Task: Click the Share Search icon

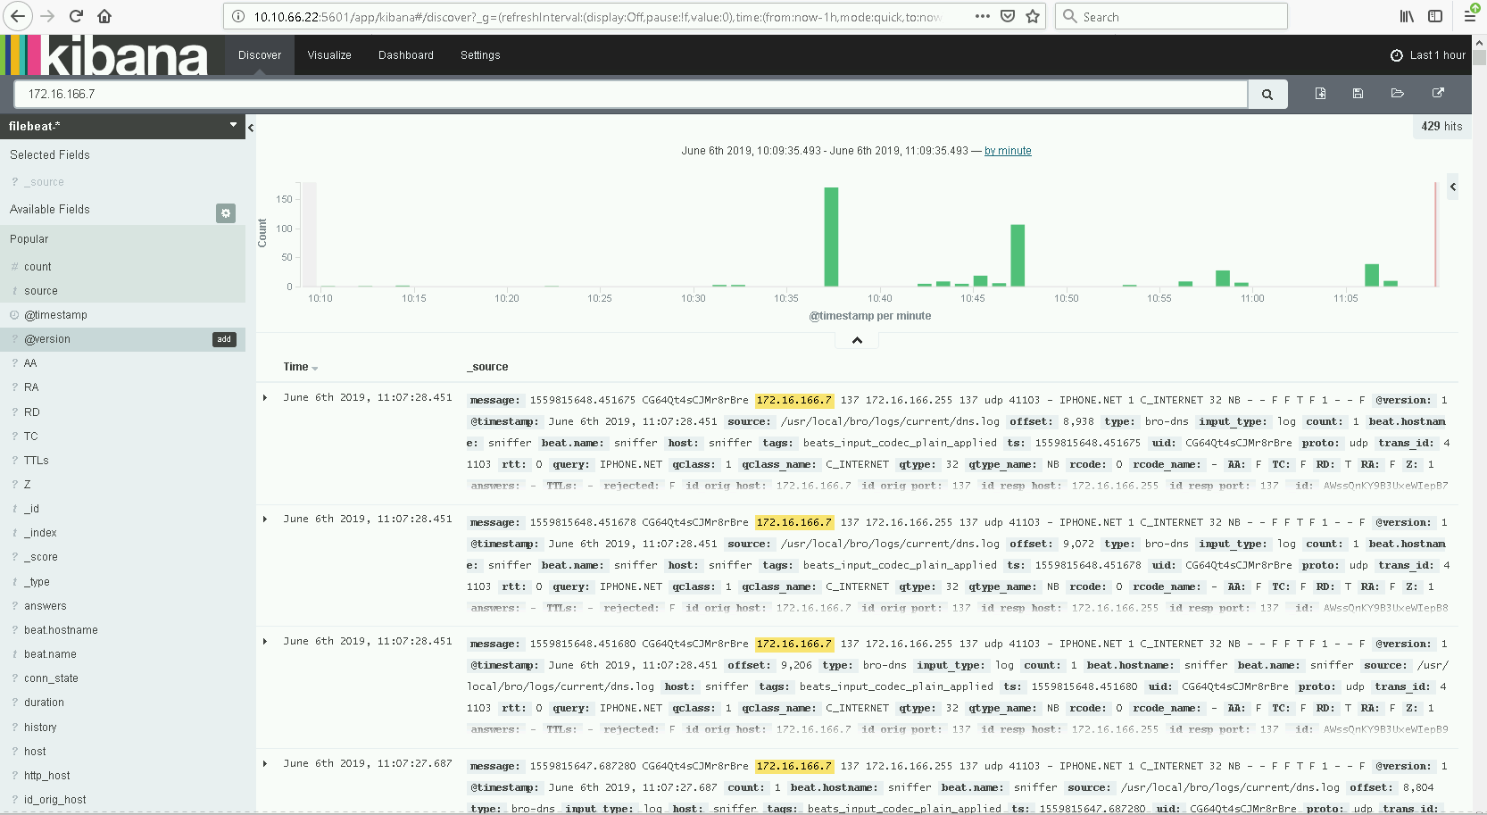Action: point(1438,94)
